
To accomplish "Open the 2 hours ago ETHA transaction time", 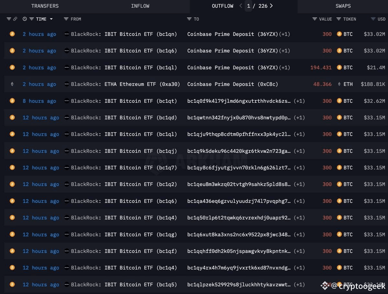I will coord(39,84).
